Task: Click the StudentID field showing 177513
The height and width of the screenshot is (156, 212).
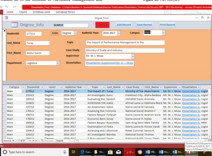Action: (33, 34)
